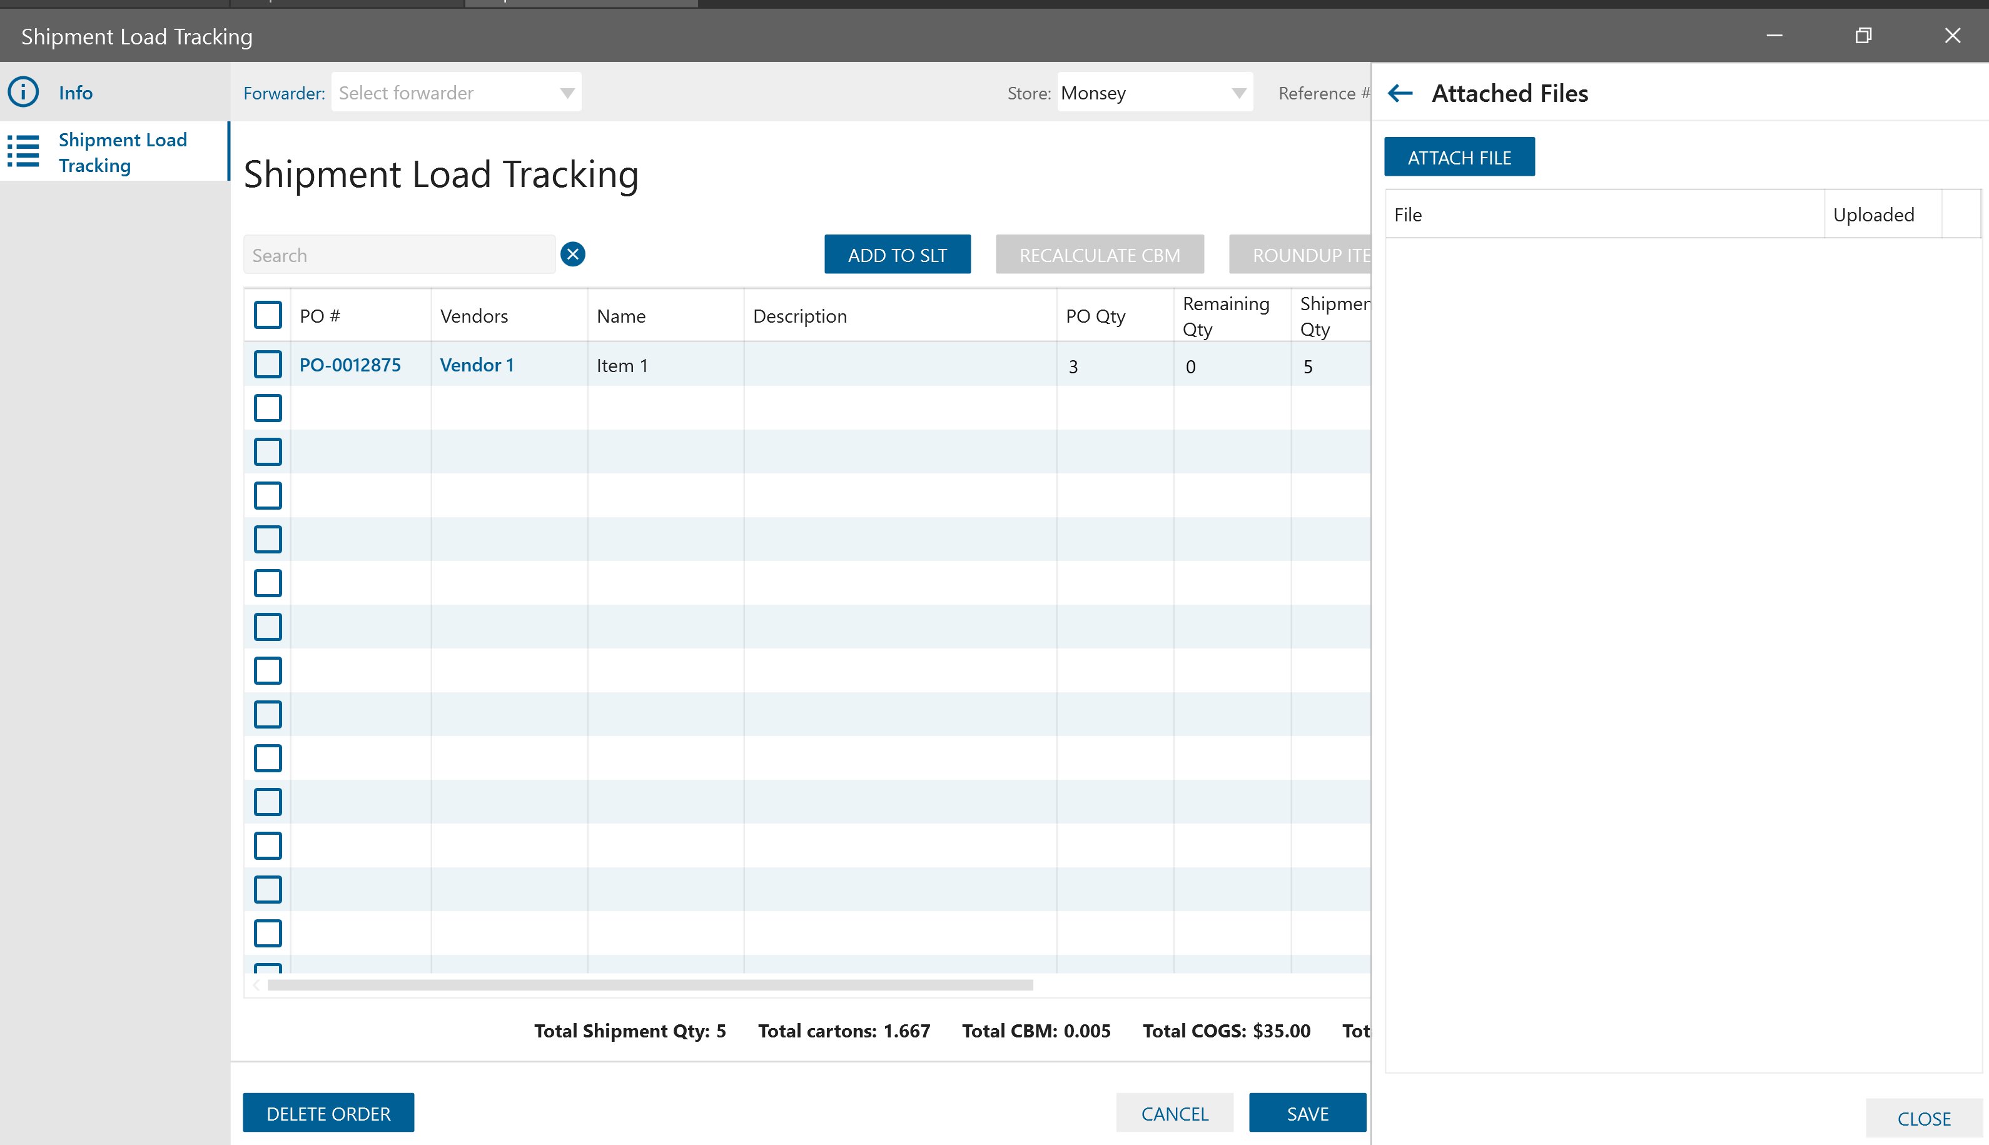Switch to the Info tab
This screenshot has width=1989, height=1145.
pyautogui.click(x=76, y=93)
